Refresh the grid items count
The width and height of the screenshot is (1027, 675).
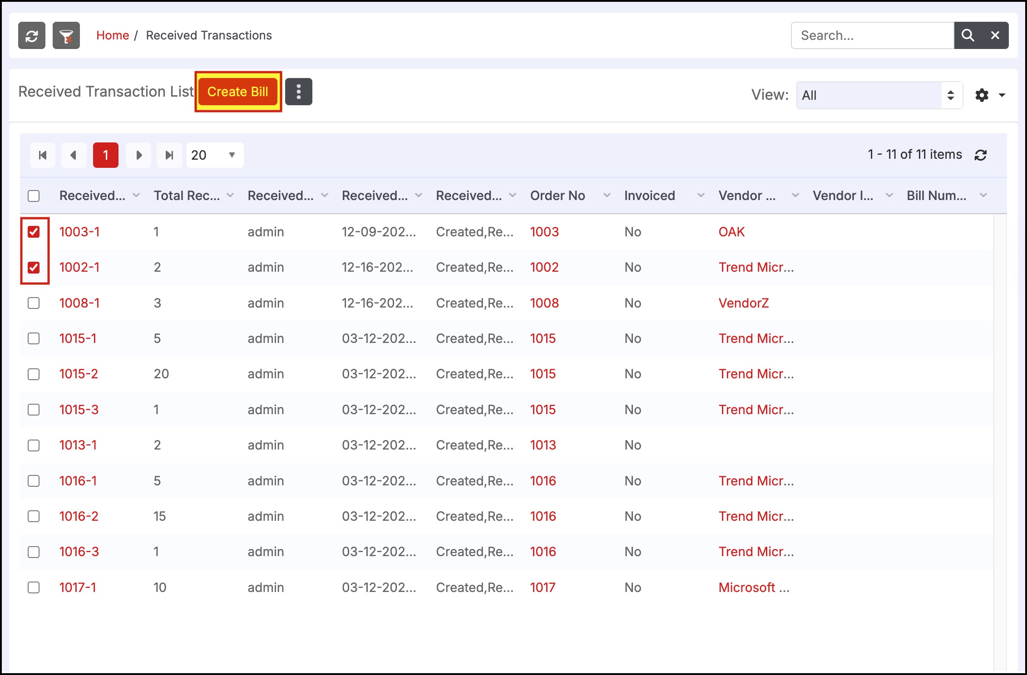click(981, 155)
